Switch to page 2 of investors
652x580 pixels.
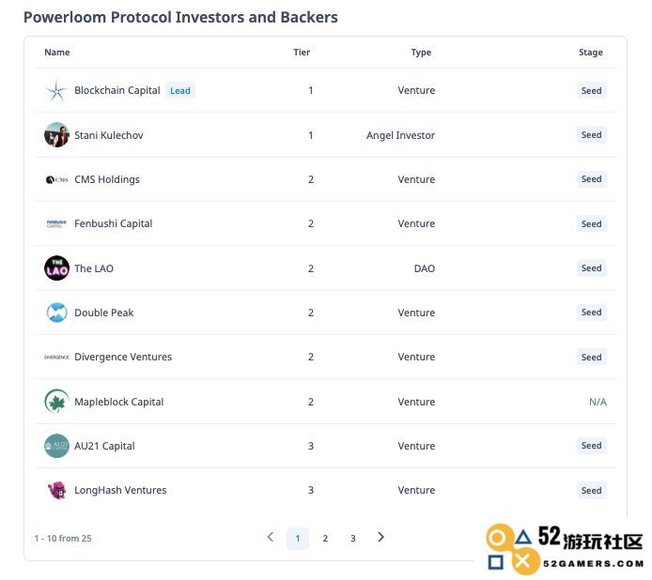325,539
